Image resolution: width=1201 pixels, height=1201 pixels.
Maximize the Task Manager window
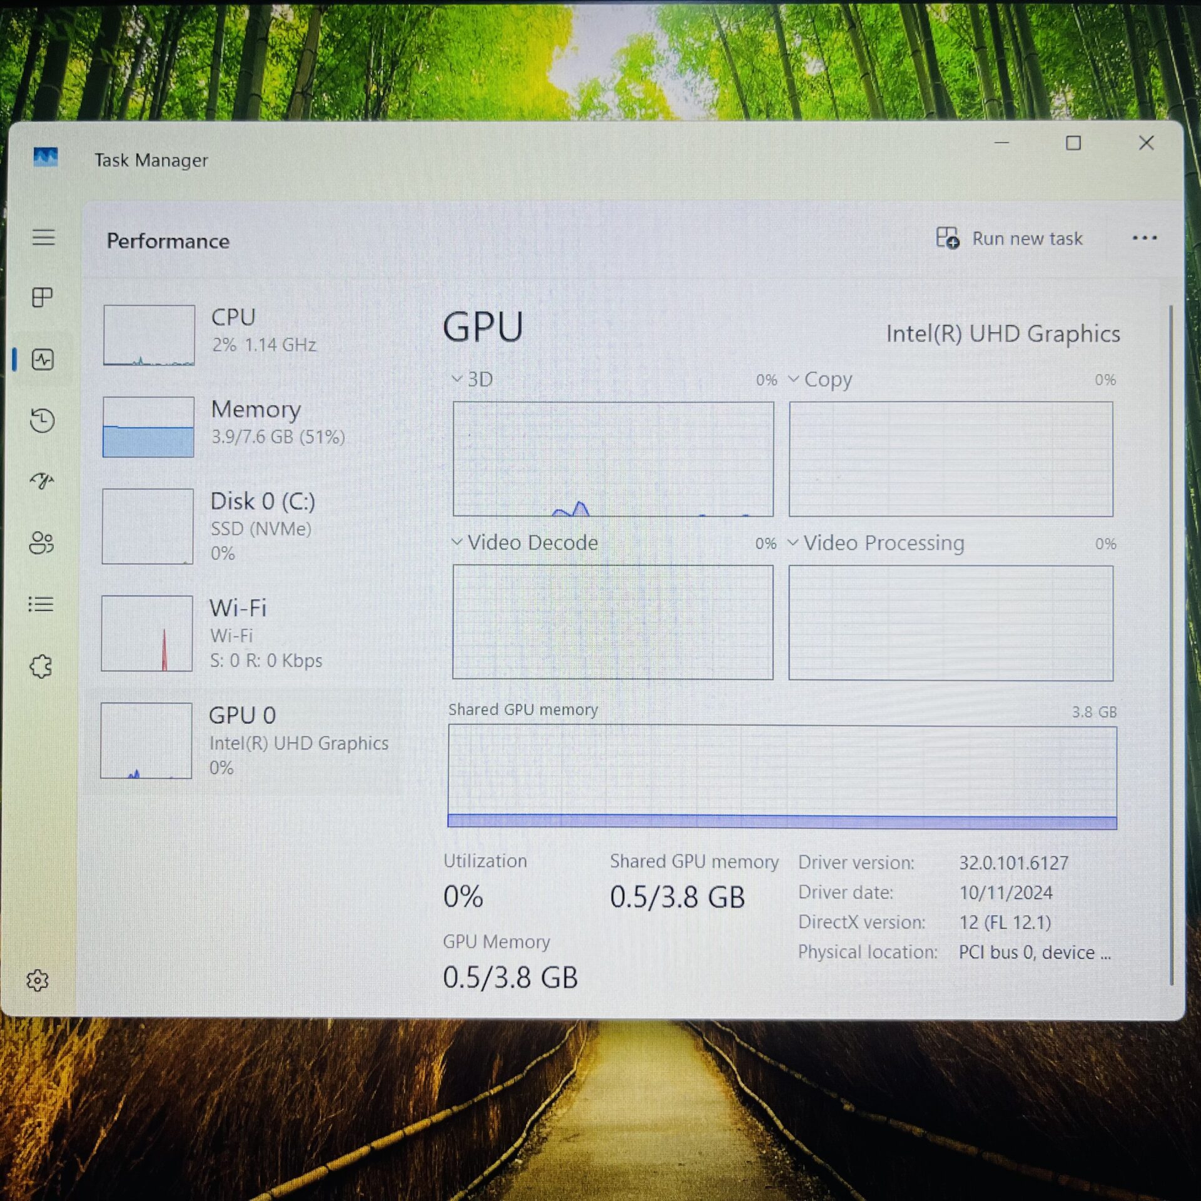tap(1073, 143)
